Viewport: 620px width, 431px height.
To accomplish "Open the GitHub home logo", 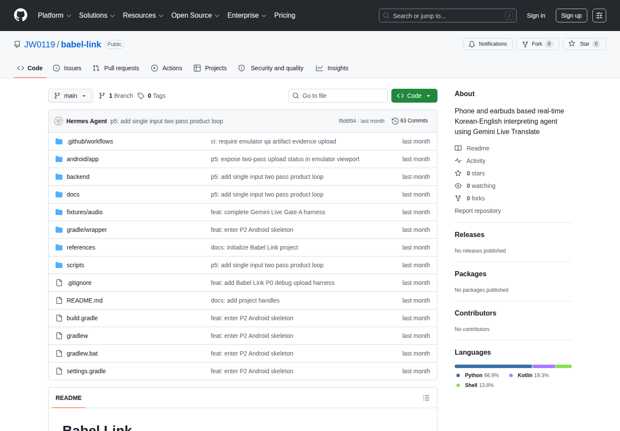I will [x=21, y=15].
